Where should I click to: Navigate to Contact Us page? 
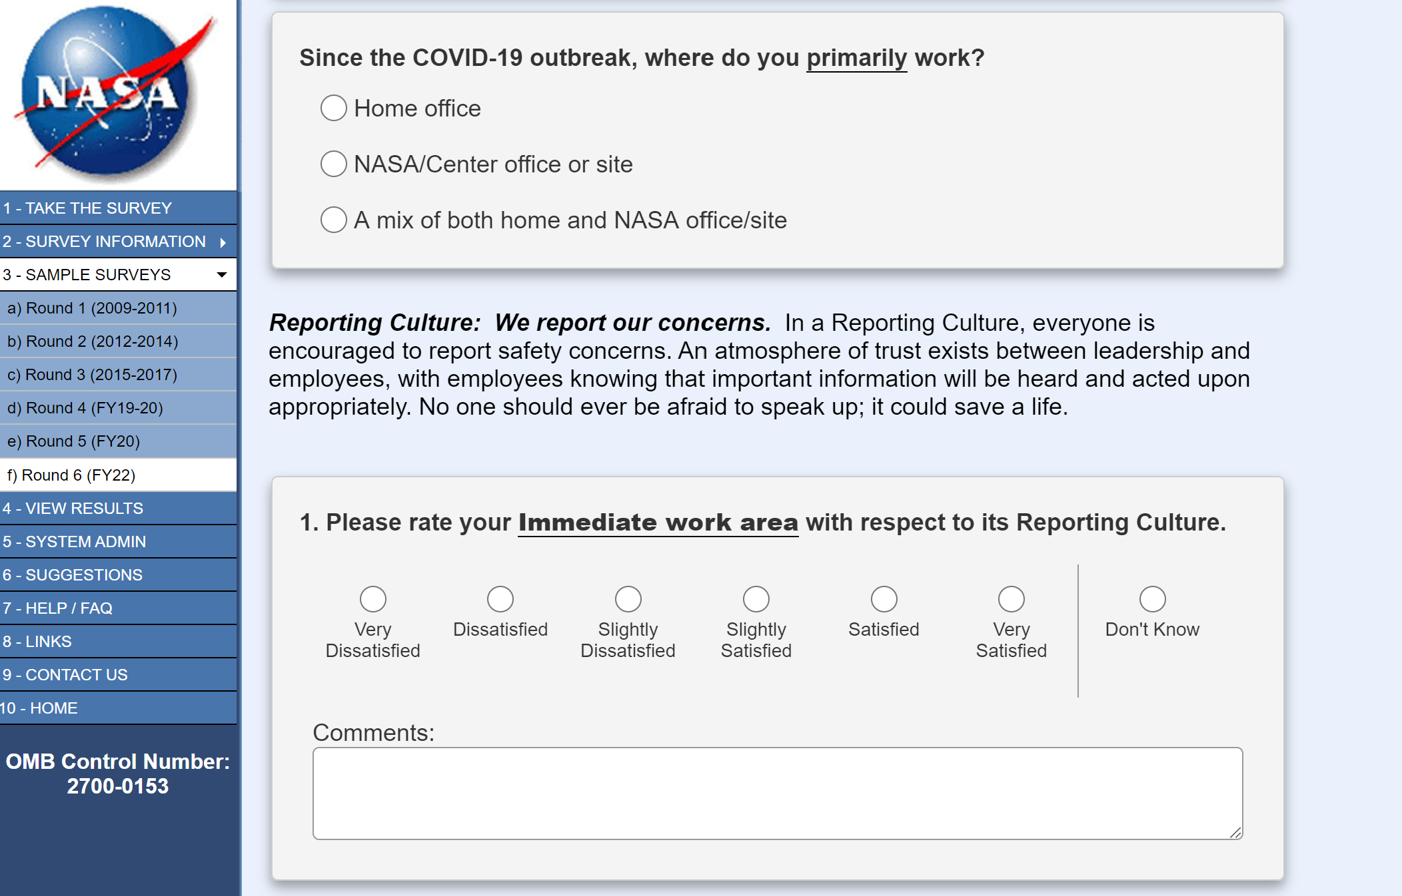[x=65, y=675]
